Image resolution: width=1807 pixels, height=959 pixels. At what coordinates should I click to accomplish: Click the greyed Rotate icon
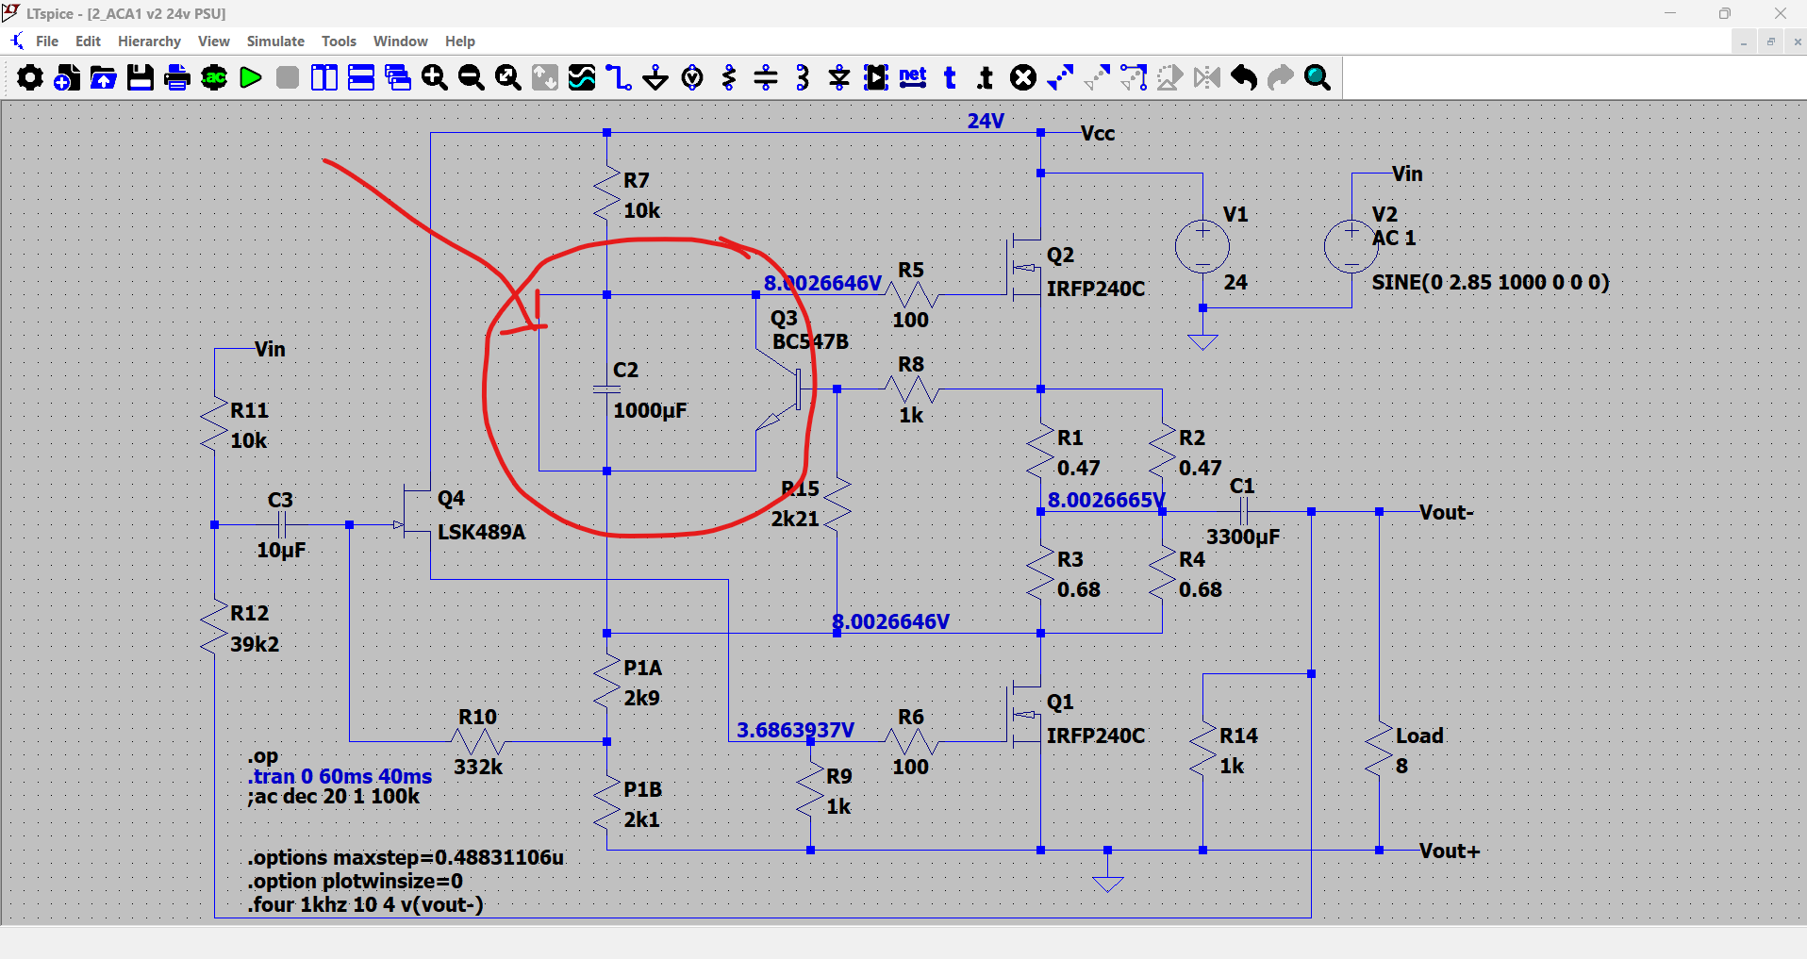coord(1170,77)
